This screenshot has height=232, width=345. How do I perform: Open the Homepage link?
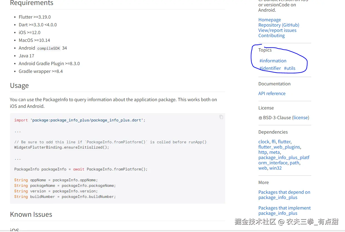270,20
